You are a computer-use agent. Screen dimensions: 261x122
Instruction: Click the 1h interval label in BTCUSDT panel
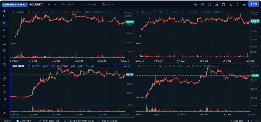coord(29,12)
